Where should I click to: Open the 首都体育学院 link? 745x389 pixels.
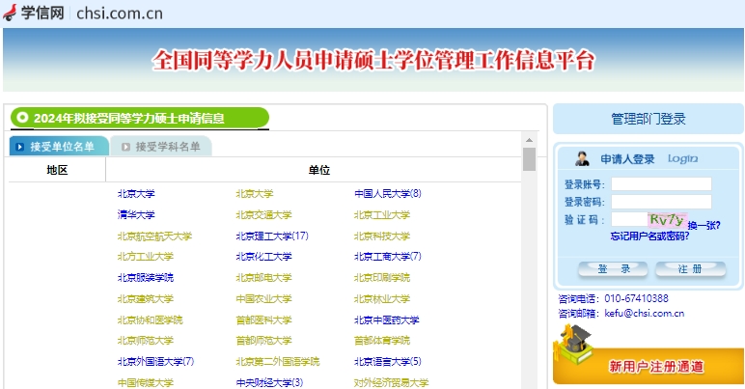pos(382,341)
